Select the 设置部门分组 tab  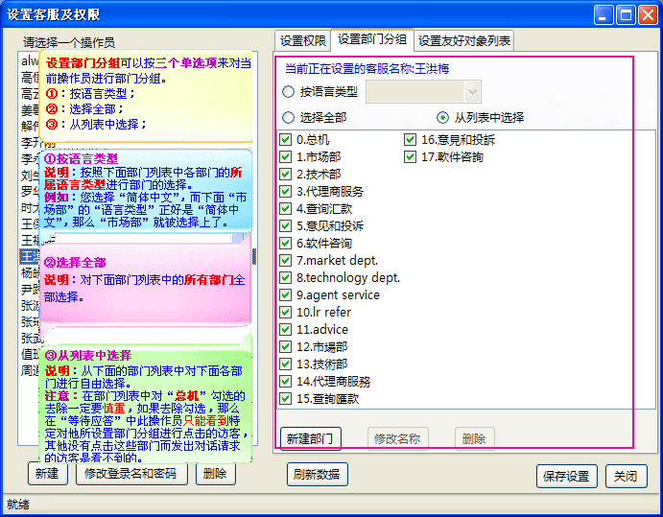click(372, 39)
